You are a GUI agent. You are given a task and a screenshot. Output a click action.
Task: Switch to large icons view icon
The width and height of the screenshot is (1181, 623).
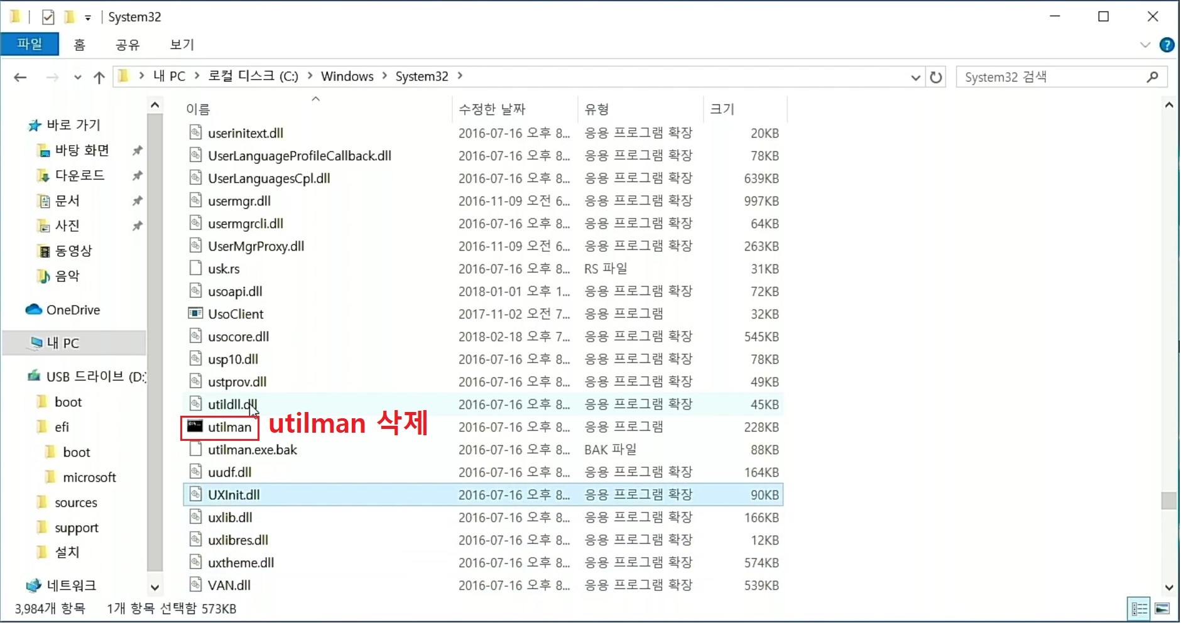1162,609
